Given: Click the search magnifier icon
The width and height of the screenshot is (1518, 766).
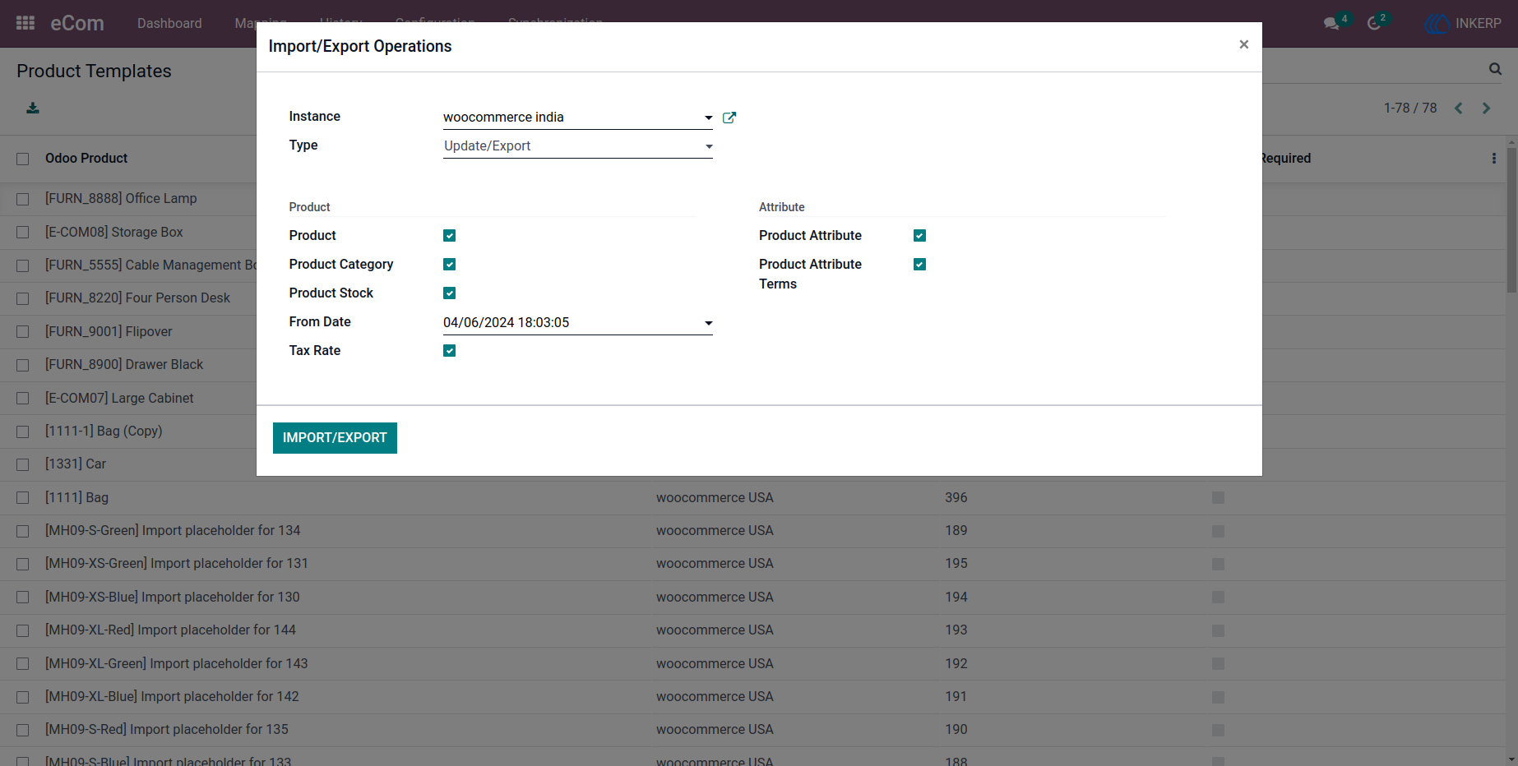Looking at the screenshot, I should (1495, 69).
